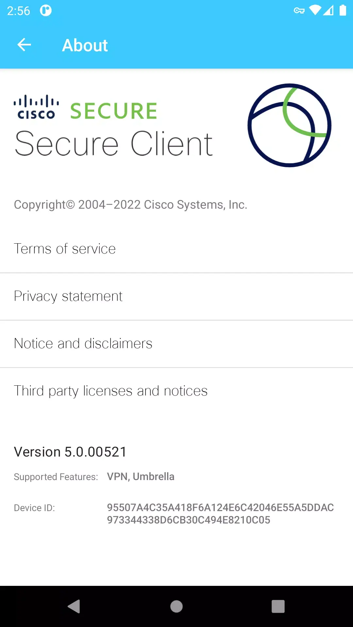
Task: Click the back arrow in the About header
Action: [24, 45]
